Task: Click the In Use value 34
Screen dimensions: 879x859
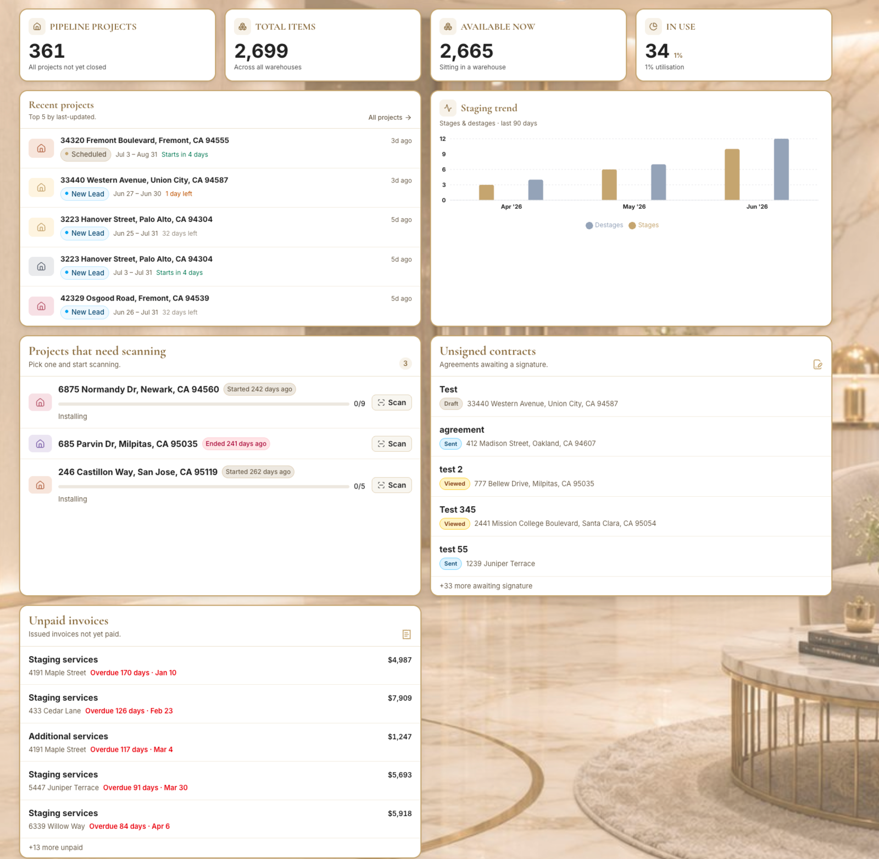Action: [657, 51]
